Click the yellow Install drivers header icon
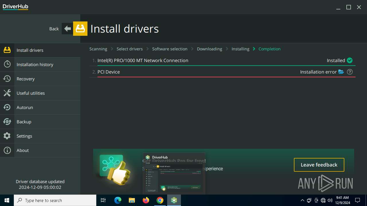This screenshot has width=367, height=206. pyautogui.click(x=80, y=29)
